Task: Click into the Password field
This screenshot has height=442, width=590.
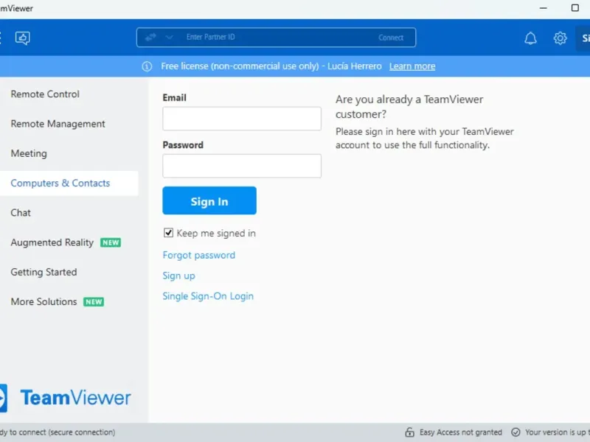Action: click(x=242, y=166)
